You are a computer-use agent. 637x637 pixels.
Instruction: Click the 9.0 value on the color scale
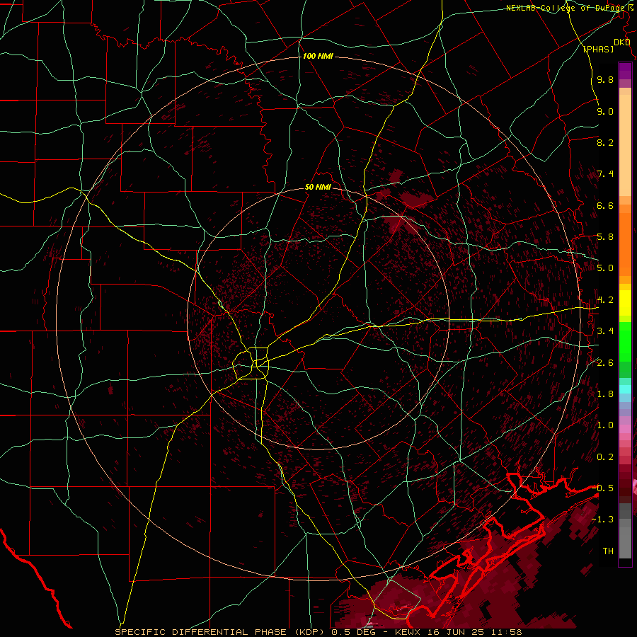605,111
